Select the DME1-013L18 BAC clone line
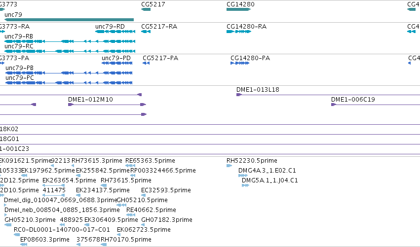420x247 pixels. (x=328, y=95)
